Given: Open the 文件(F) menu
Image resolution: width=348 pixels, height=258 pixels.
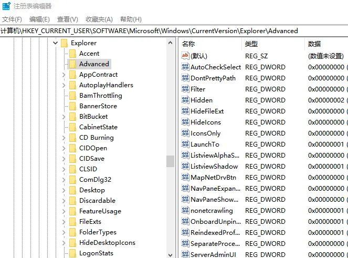Looking at the screenshot, I should pyautogui.click(x=12, y=19).
